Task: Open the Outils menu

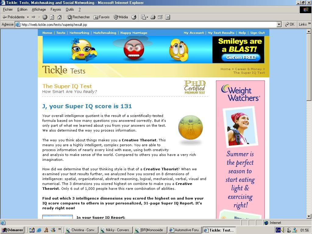Action: (70, 9)
